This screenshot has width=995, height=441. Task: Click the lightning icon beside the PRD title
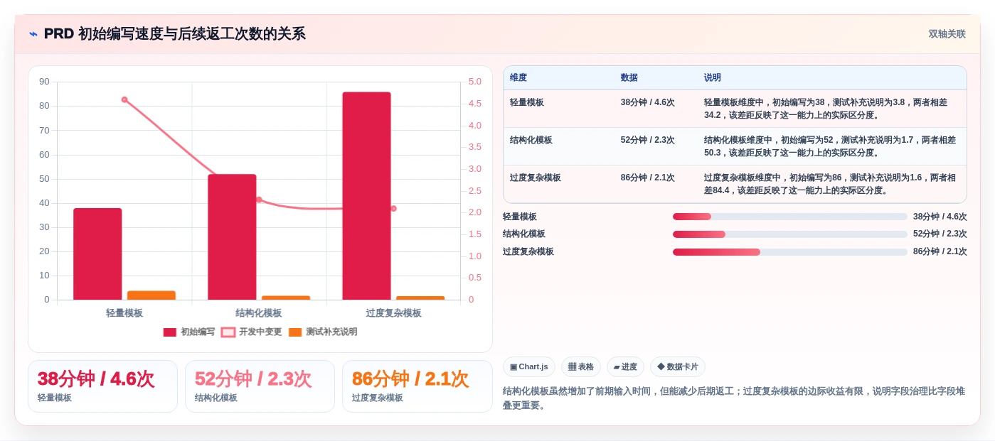click(33, 33)
